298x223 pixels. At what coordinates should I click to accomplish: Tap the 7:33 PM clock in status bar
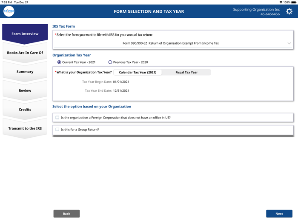7,2
